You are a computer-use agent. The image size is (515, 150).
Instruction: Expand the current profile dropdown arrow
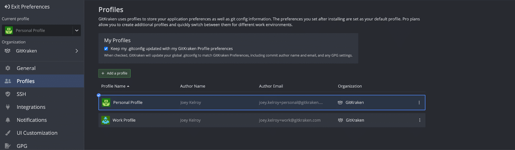click(77, 31)
